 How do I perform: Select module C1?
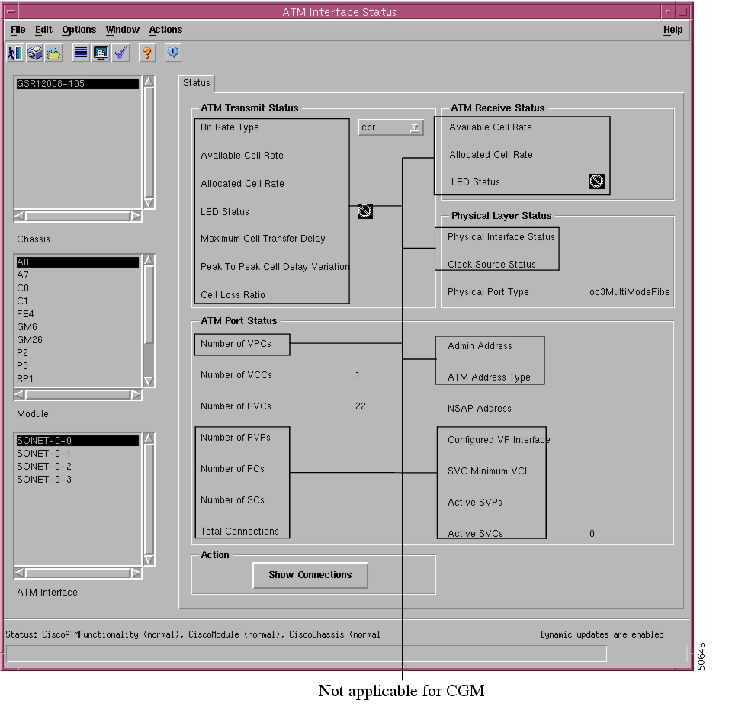[77, 301]
